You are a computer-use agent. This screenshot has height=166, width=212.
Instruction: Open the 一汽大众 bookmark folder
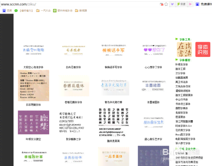(x=43, y=11)
